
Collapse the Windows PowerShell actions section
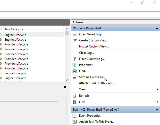tap(157, 28)
